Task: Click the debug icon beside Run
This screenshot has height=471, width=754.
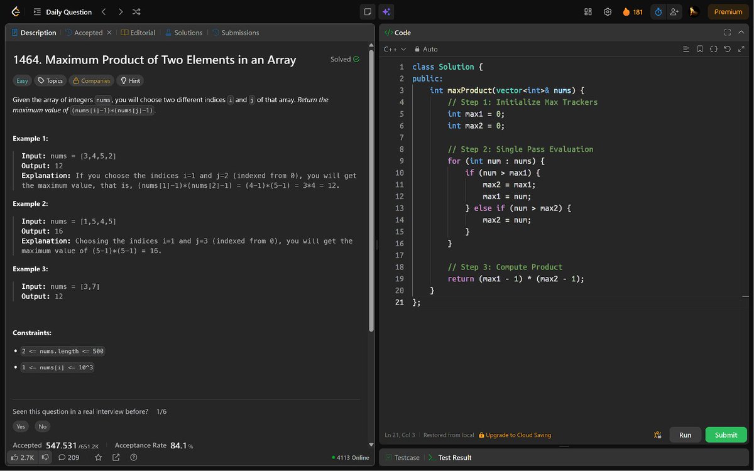Action: (x=657, y=435)
